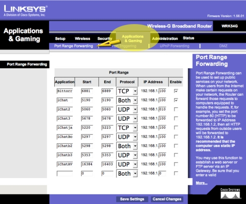Image resolution: width=246 pixels, height=204 pixels.
Task: Open the Setup tab
Action: [x=60, y=38]
